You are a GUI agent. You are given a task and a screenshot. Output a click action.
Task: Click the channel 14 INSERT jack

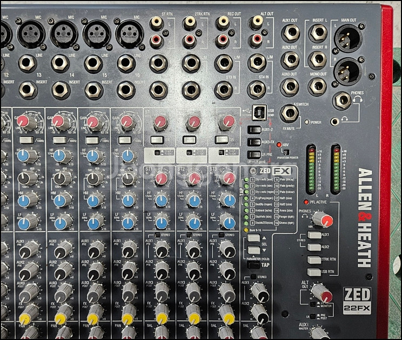tap(61, 90)
